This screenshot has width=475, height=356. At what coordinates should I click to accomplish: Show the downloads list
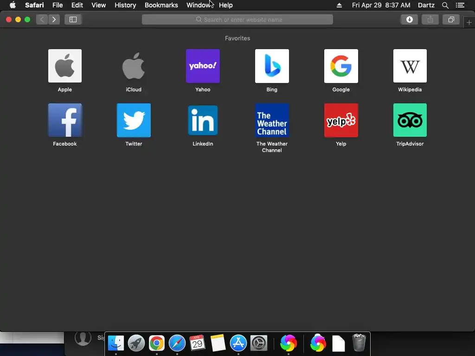[409, 19]
